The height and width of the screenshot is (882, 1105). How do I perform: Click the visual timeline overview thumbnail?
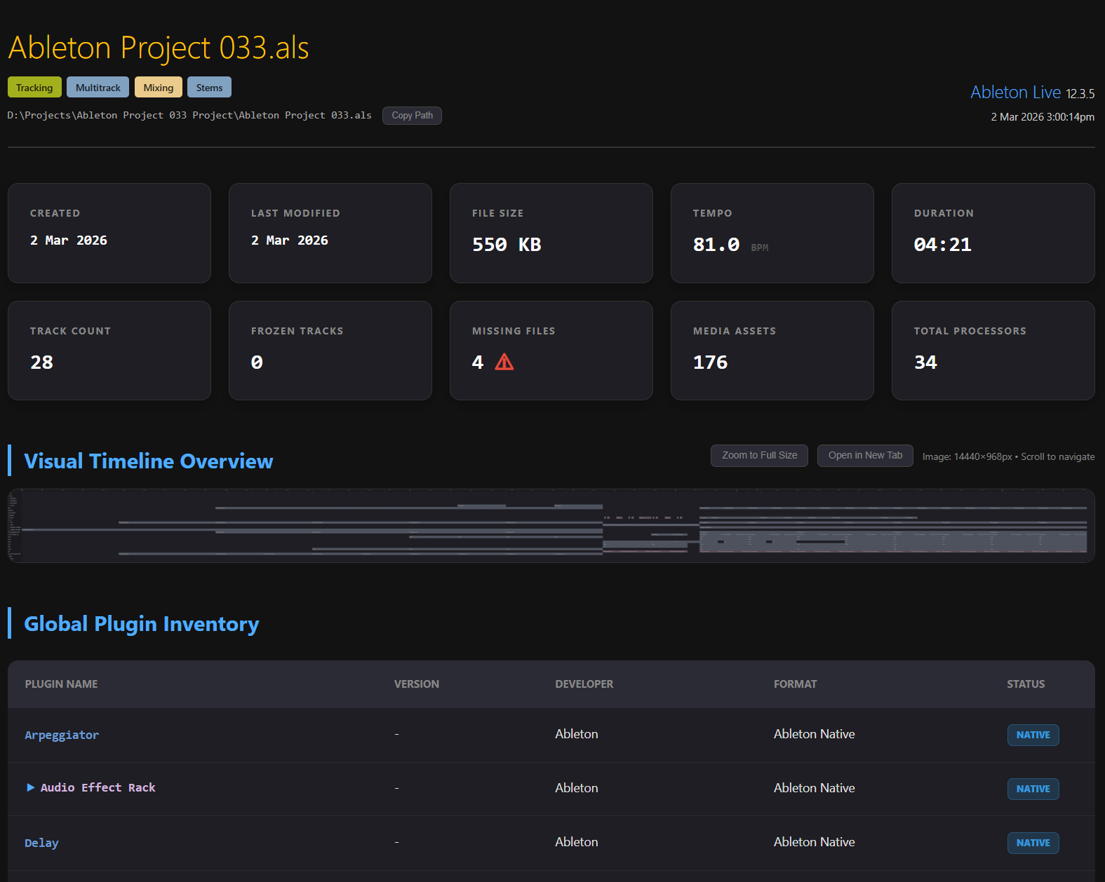tap(551, 526)
